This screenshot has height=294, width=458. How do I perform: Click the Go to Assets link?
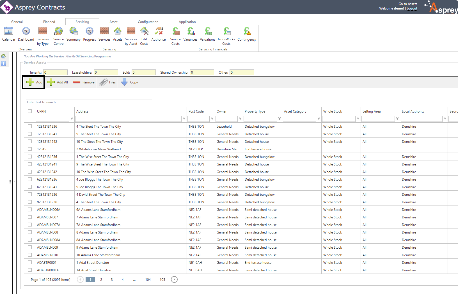point(408,4)
